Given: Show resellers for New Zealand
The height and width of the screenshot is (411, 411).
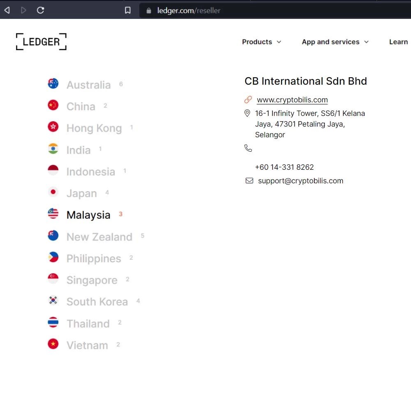Looking at the screenshot, I should tap(99, 237).
